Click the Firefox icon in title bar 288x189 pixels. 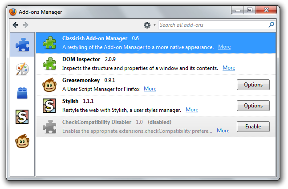(13, 12)
